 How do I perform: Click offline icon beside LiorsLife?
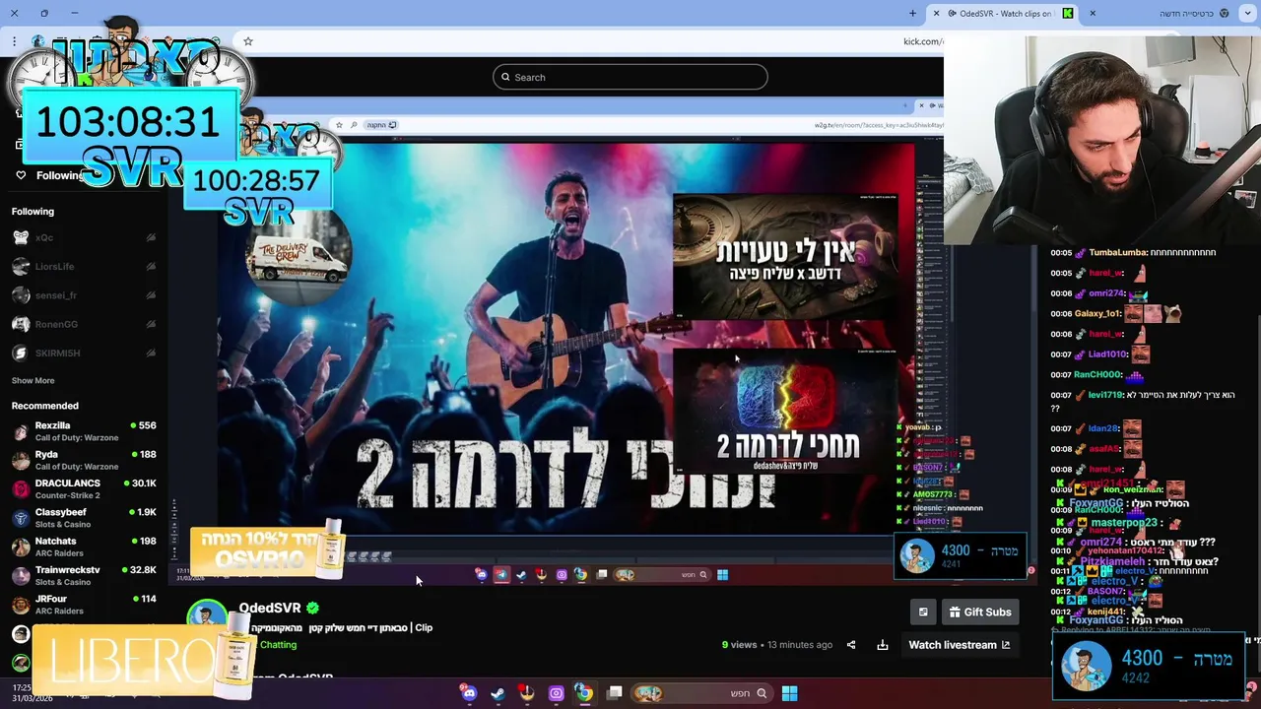click(151, 266)
